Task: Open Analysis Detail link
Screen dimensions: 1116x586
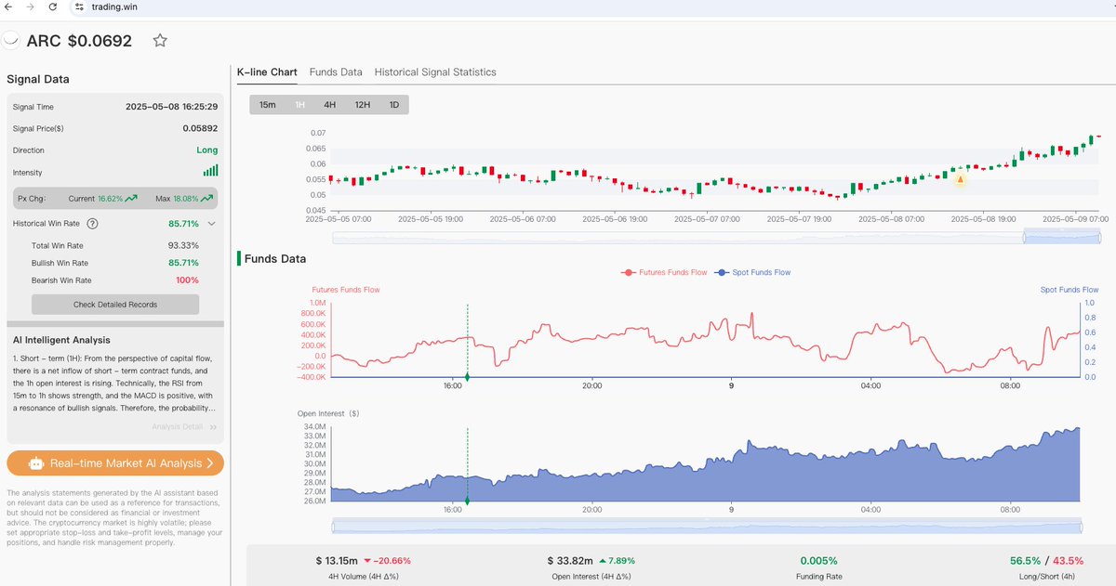Action: (x=186, y=427)
